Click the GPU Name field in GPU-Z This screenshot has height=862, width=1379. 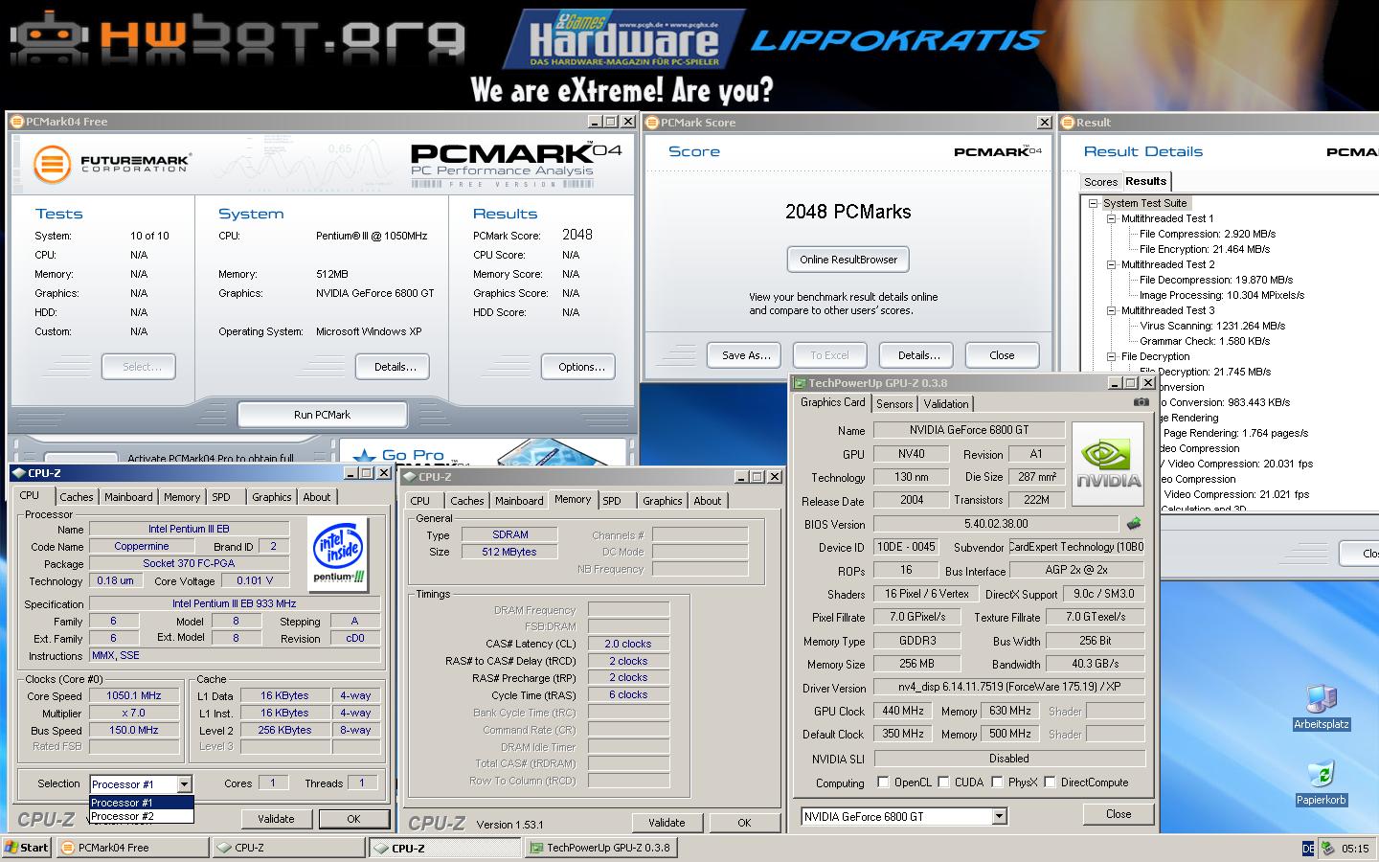[x=969, y=430]
